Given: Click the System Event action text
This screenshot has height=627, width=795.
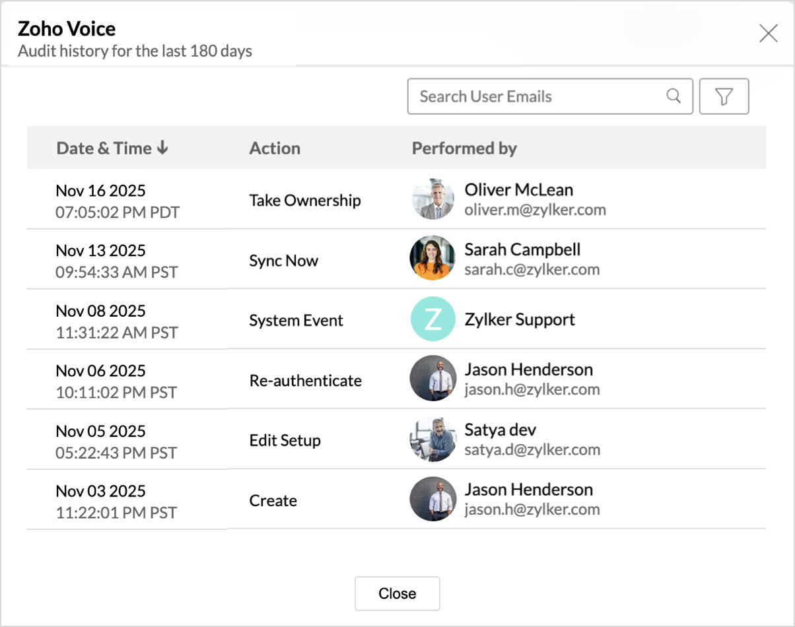Looking at the screenshot, I should point(296,321).
